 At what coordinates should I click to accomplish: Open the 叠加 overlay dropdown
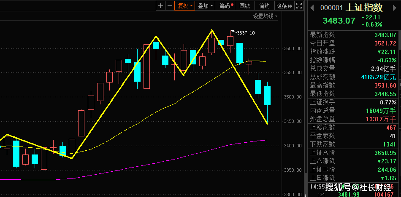206,6
